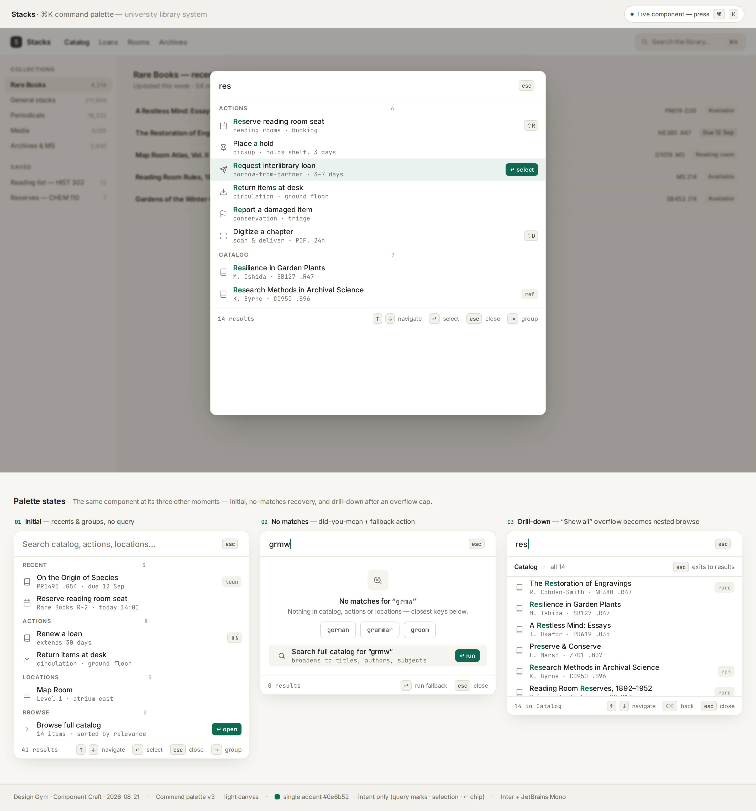Click the download-tray icon beside Return items at desk in Initial panel

click(x=27, y=659)
